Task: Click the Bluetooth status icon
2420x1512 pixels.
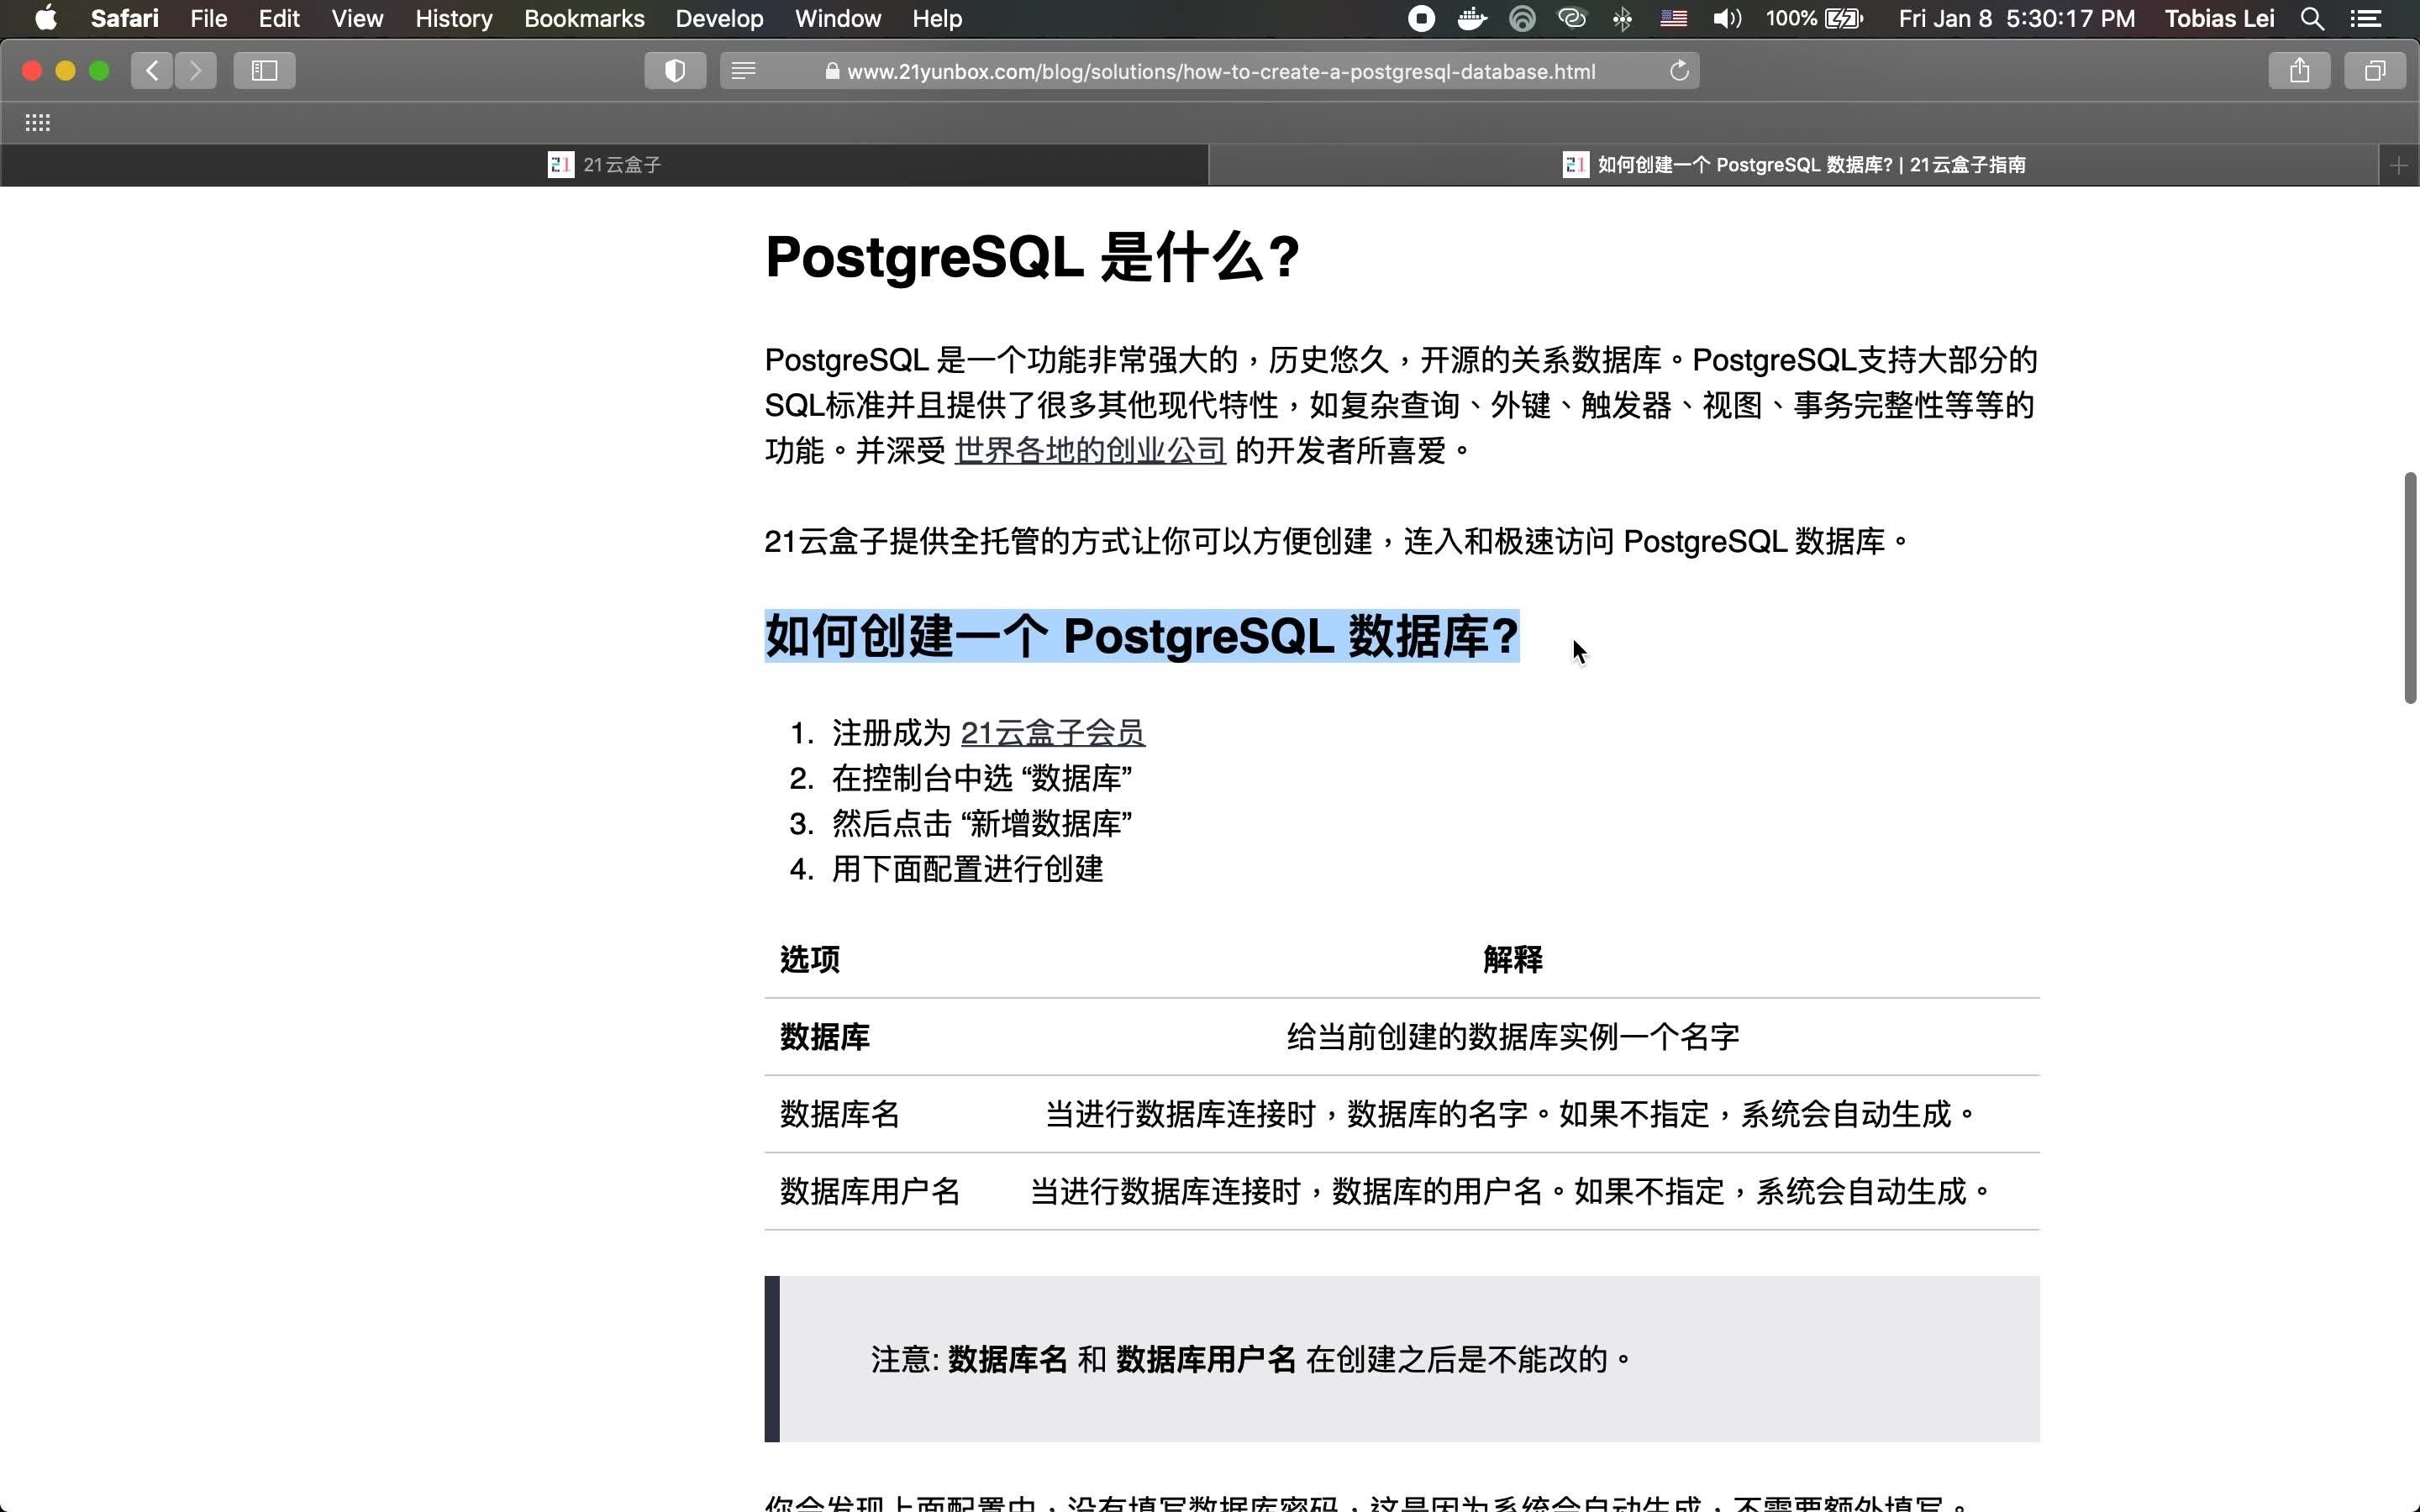Action: click(x=1622, y=18)
